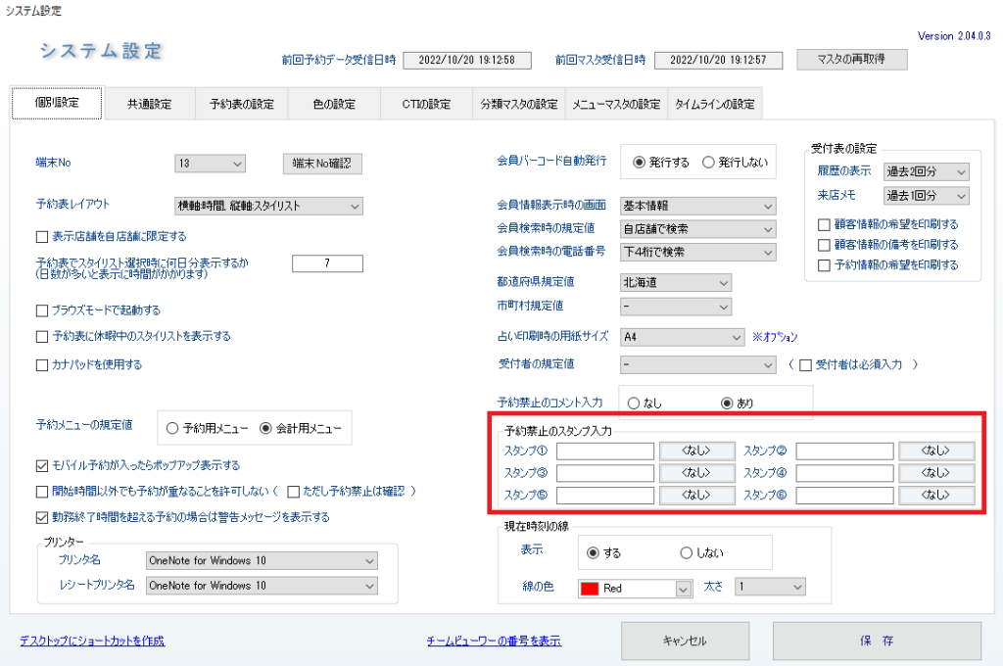The width and height of the screenshot is (1003, 666).
Task: Open デスクトップにショートカットを作成 link
Action: click(92, 642)
